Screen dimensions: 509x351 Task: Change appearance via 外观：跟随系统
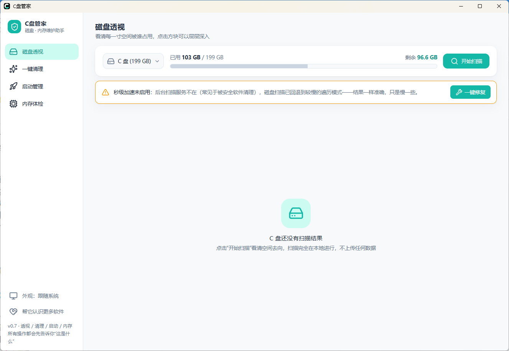coord(42,296)
